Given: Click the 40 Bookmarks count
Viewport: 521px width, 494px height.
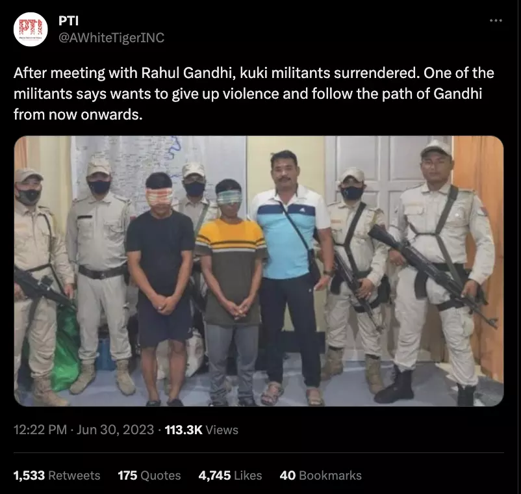Looking at the screenshot, I should (x=321, y=475).
